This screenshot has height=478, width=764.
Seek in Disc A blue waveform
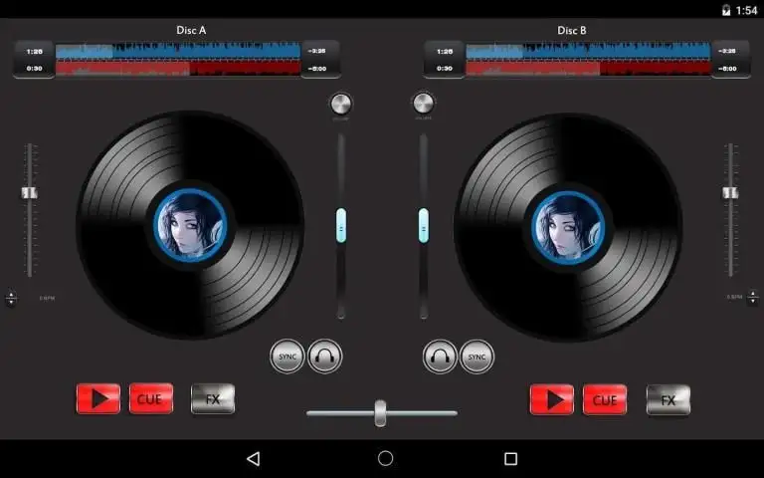pos(178,51)
